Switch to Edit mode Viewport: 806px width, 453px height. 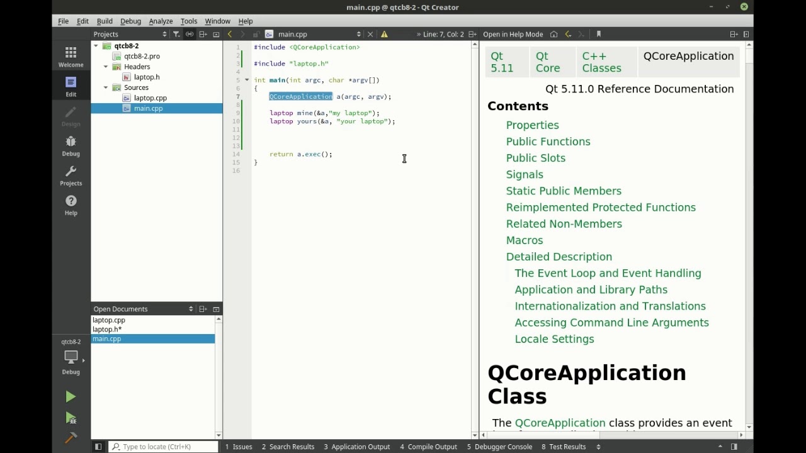point(71,87)
